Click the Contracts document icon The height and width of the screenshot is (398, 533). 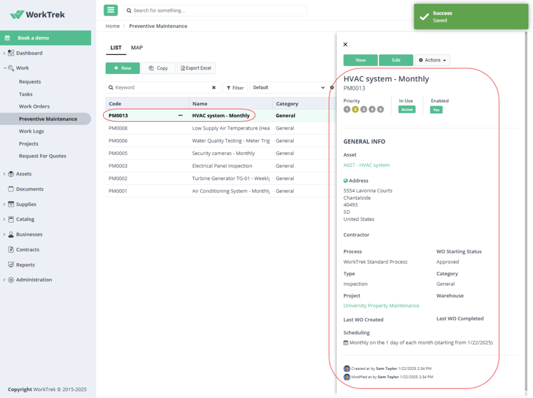11,250
